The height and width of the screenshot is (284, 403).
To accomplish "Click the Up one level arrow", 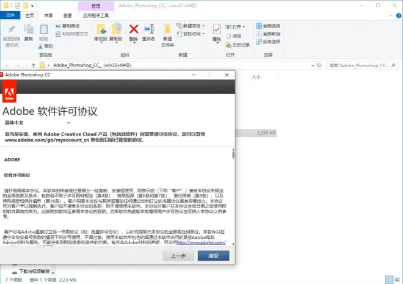I will [x=34, y=65].
